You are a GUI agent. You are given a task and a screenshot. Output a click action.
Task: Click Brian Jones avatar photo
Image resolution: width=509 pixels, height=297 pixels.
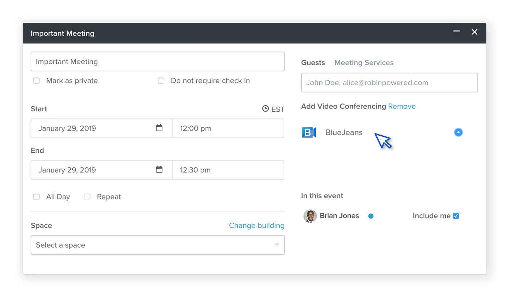[x=310, y=216]
